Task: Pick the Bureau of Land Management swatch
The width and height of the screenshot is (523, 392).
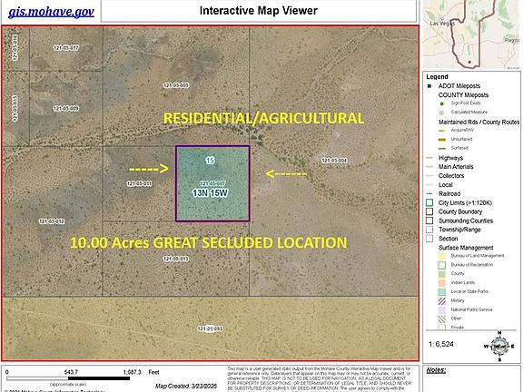Action: [442, 256]
